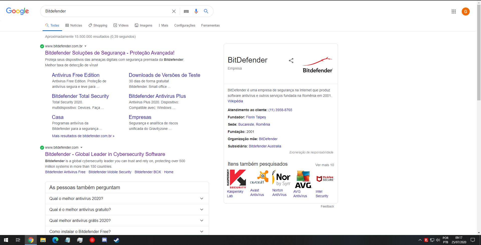Screen dimensions: 481x245
Task: Open the clock and date flyout
Action: 459,240
